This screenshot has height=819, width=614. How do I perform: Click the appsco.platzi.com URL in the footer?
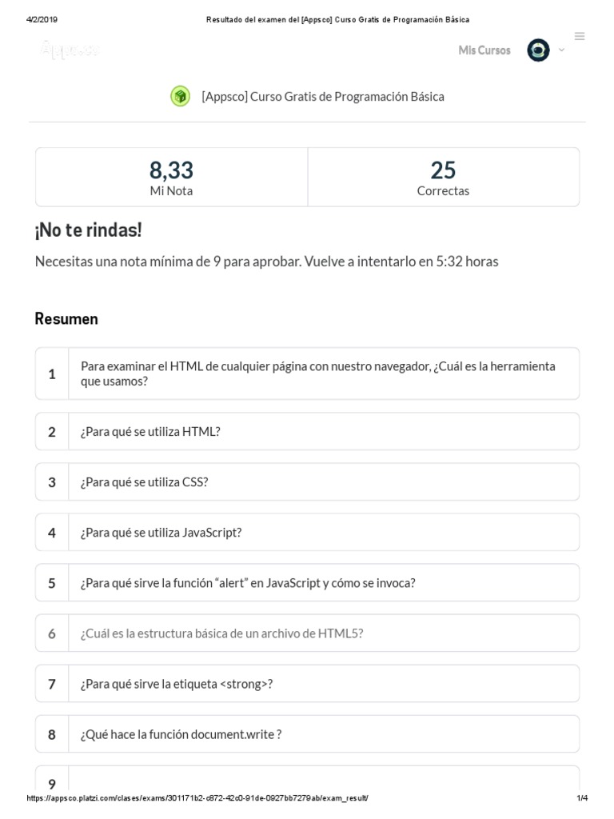[x=198, y=799]
